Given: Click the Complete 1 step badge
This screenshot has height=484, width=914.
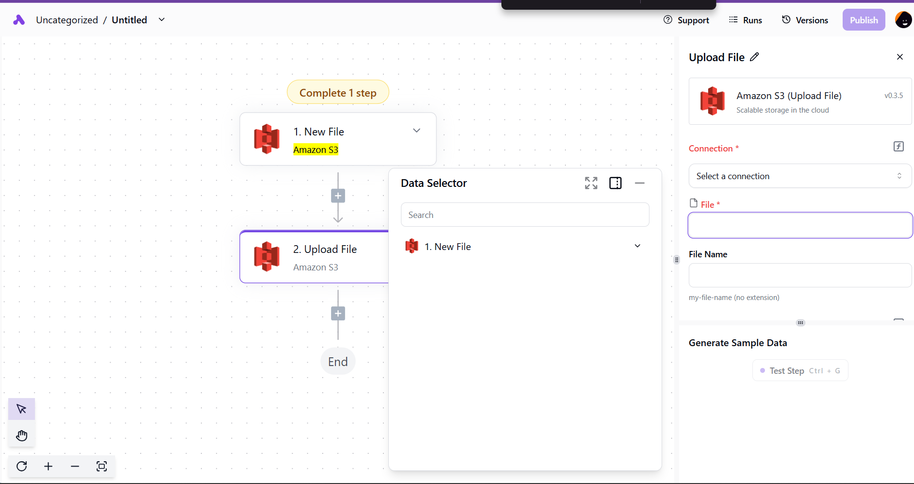Looking at the screenshot, I should 338,92.
